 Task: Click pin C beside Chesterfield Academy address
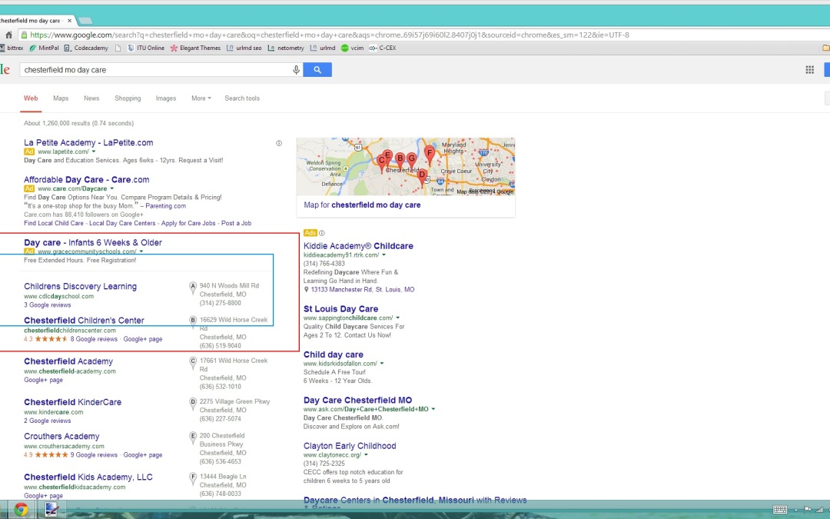tap(193, 361)
